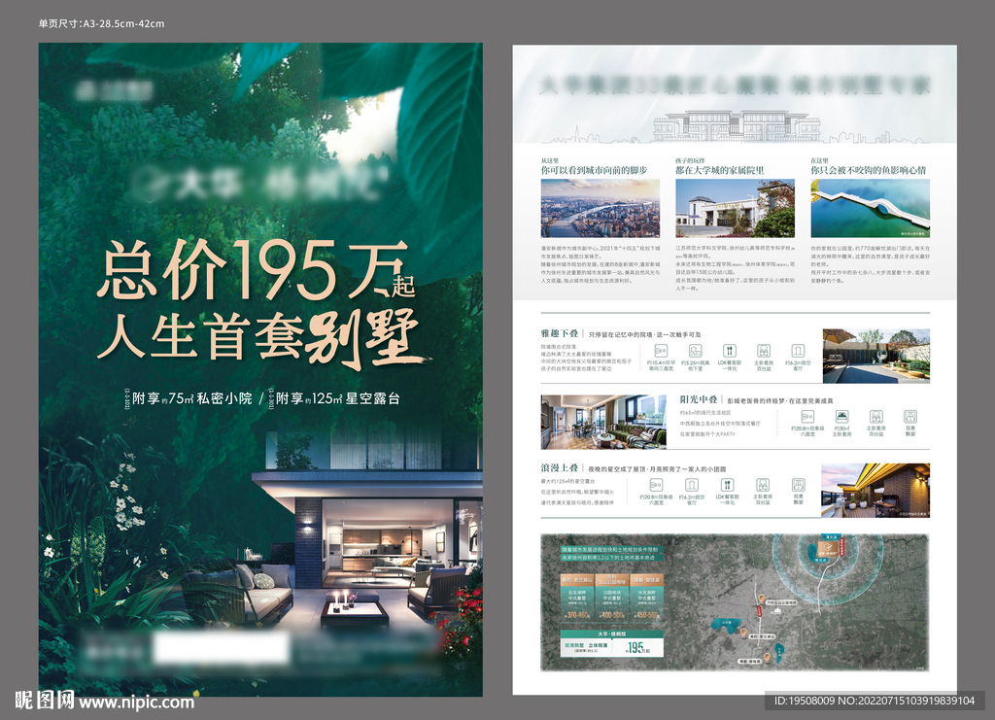The height and width of the screenshot is (720, 995).
Task: Click the LDK dining-kitchen icon in 雅趣下叠 row
Action: [730, 352]
